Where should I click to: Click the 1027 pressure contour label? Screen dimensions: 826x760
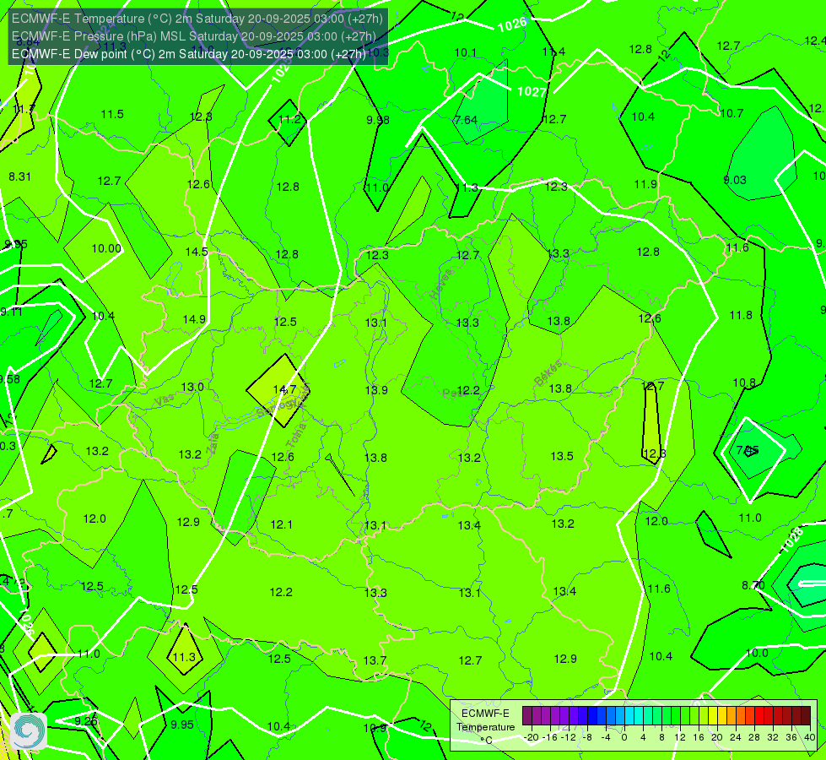click(532, 92)
